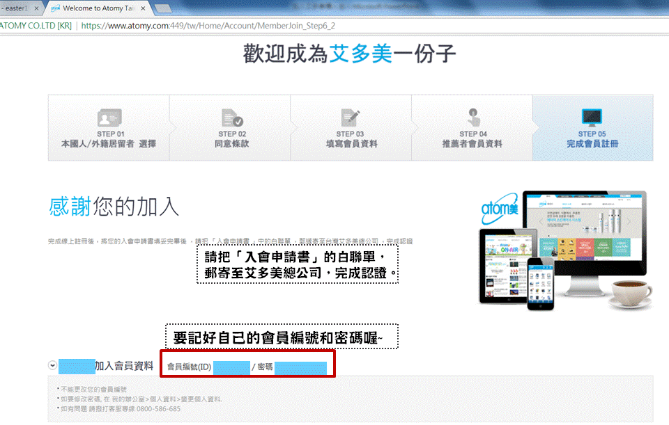Click the 加入會員資料 section title
This screenshot has height=425, width=669.
click(x=124, y=366)
